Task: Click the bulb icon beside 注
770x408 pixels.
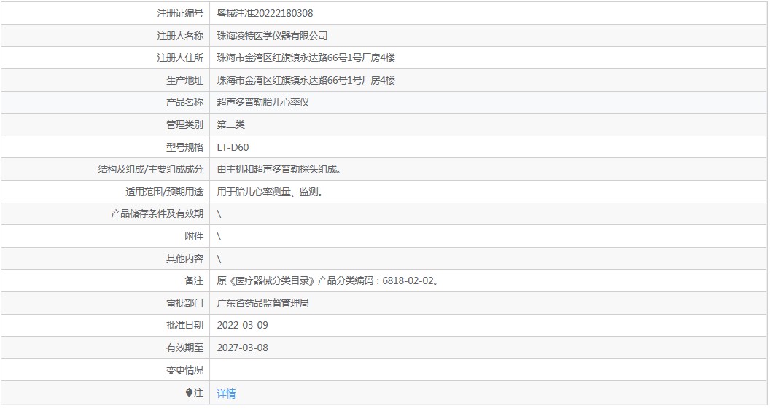Action: click(189, 393)
